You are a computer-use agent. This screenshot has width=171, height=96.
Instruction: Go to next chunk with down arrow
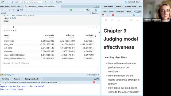click(x=81, y=10)
